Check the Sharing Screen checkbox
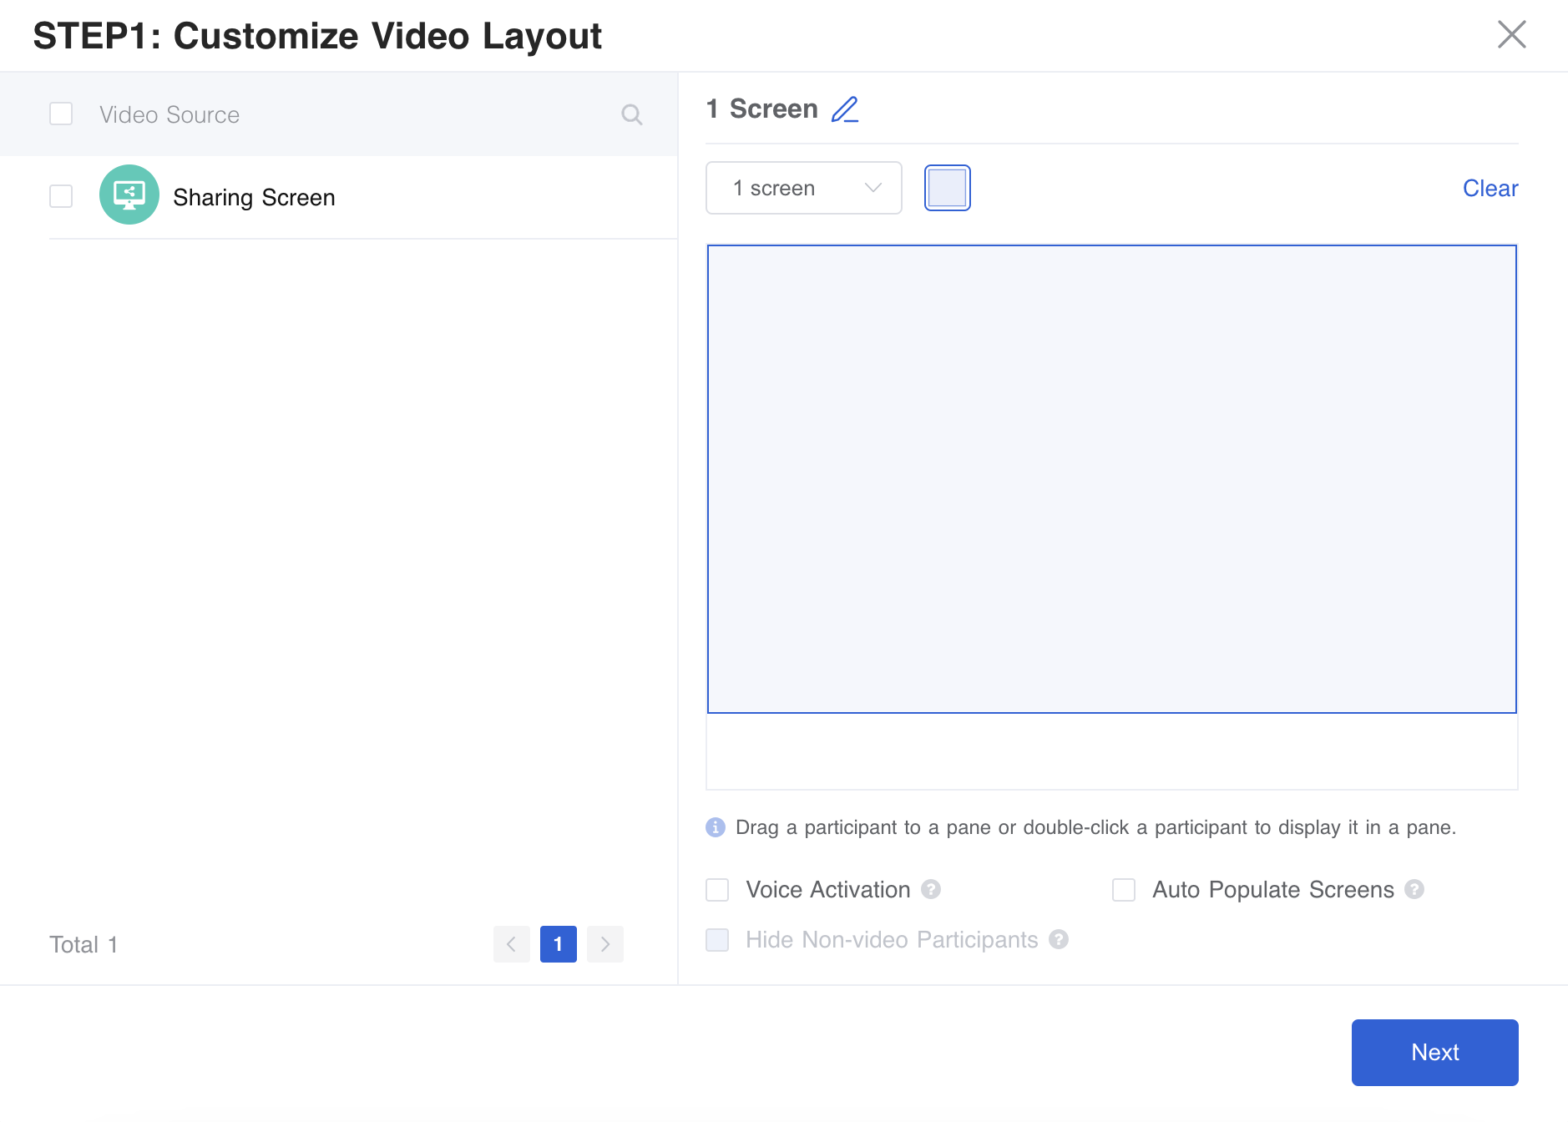Image resolution: width=1568 pixels, height=1122 pixels. [61, 196]
